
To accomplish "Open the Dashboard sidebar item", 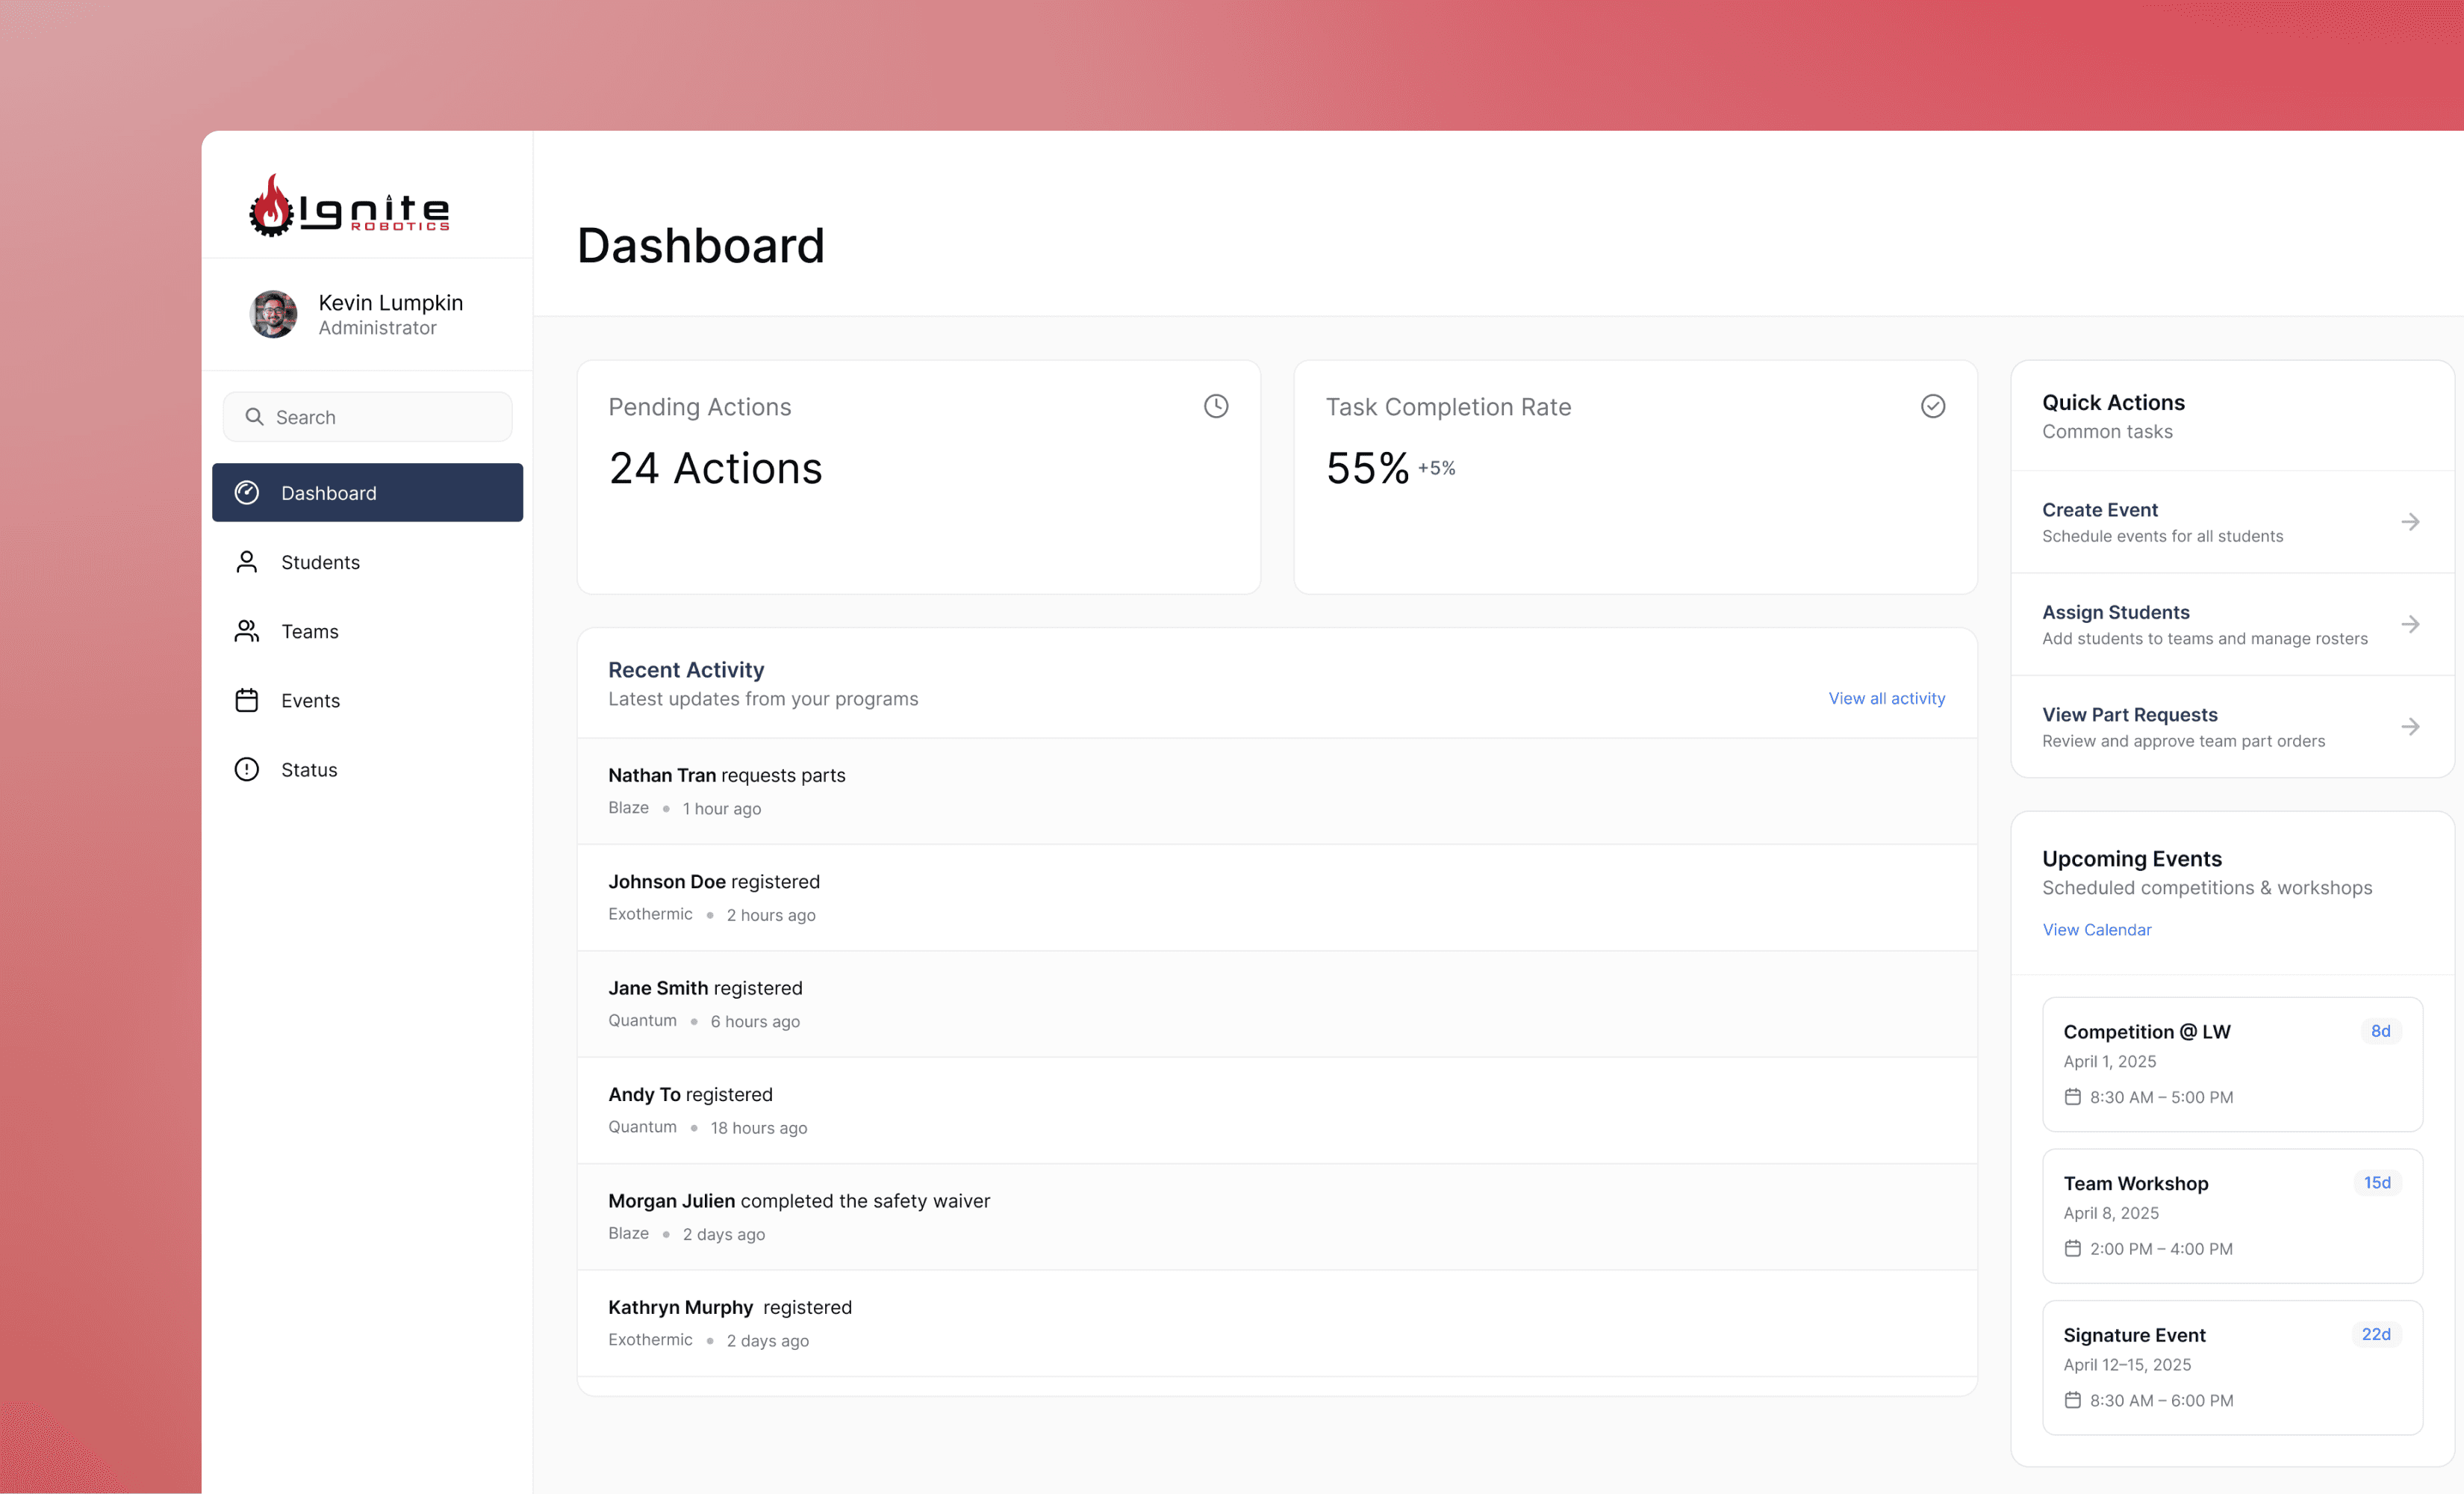I will point(367,492).
